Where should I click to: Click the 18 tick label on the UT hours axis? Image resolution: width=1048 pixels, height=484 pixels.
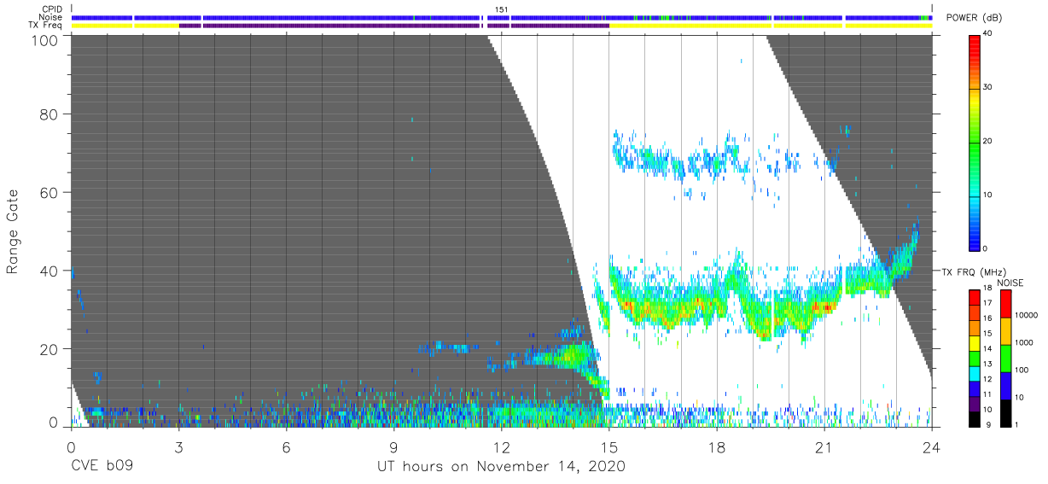(717, 446)
